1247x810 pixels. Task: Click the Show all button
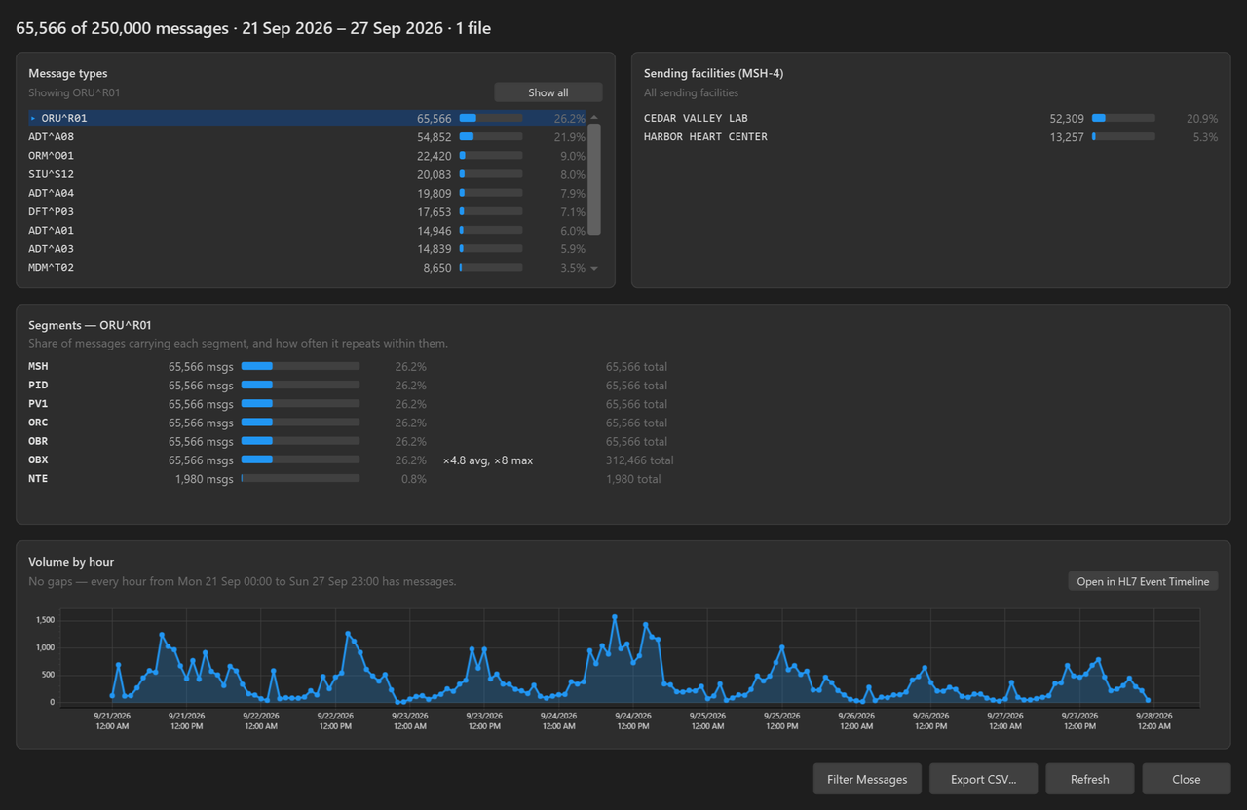[548, 92]
